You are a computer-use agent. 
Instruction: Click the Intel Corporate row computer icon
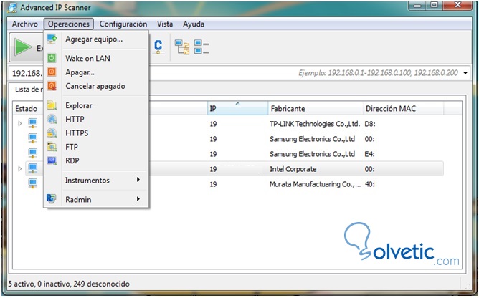point(33,168)
